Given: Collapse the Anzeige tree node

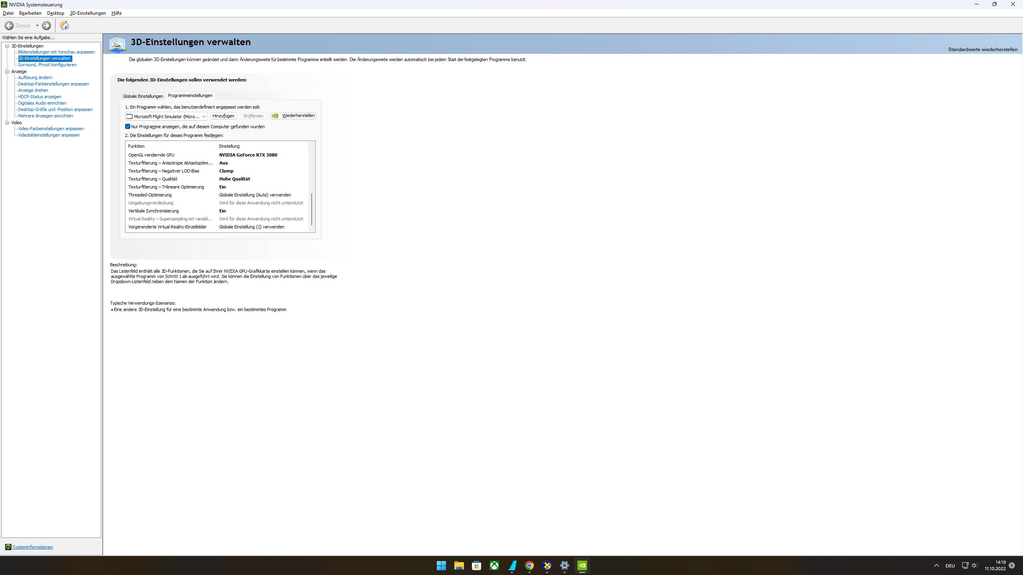Looking at the screenshot, I should pos(7,71).
